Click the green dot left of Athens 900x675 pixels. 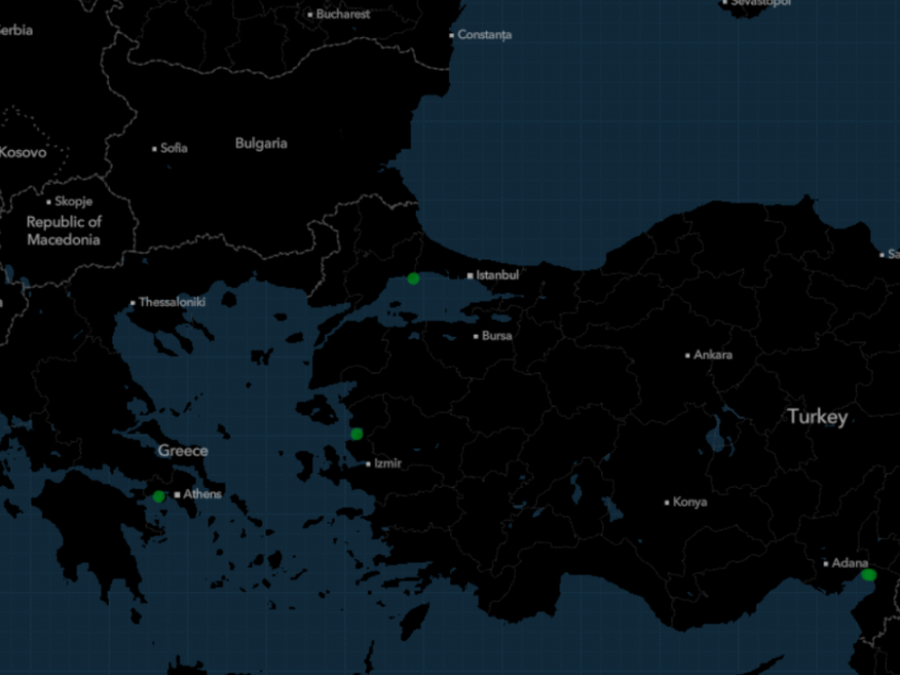[158, 497]
